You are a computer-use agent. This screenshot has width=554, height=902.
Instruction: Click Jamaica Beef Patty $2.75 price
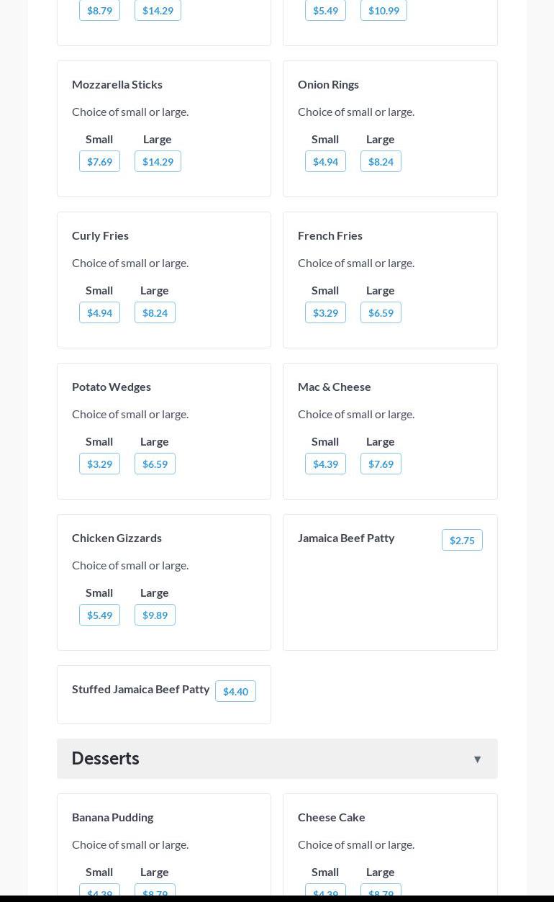pyautogui.click(x=462, y=540)
